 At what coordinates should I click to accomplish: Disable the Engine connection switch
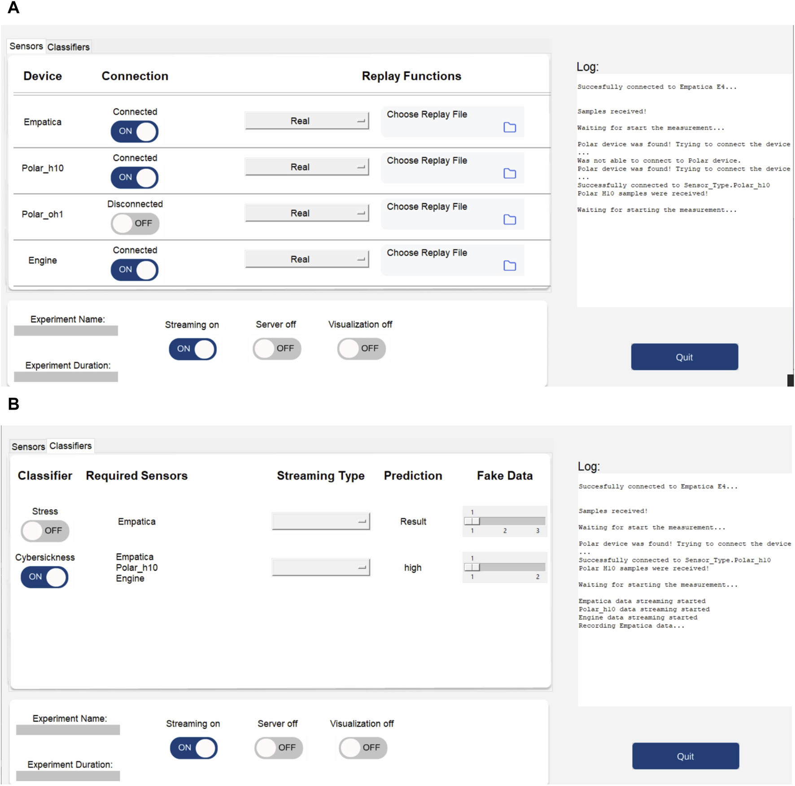(135, 270)
